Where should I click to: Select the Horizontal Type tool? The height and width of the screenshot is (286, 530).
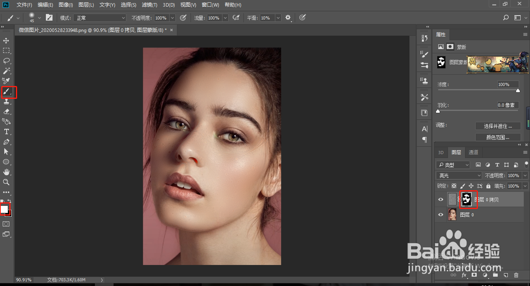[6, 132]
